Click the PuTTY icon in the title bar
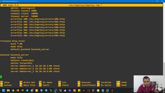Screen dimensions: 165x93 tap(1, 1)
